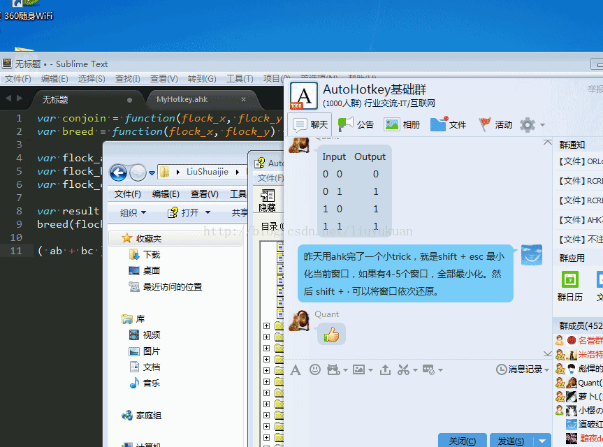Click the Explorer back arrow button
Image resolution: width=603 pixels, height=447 pixels.
click(x=119, y=173)
